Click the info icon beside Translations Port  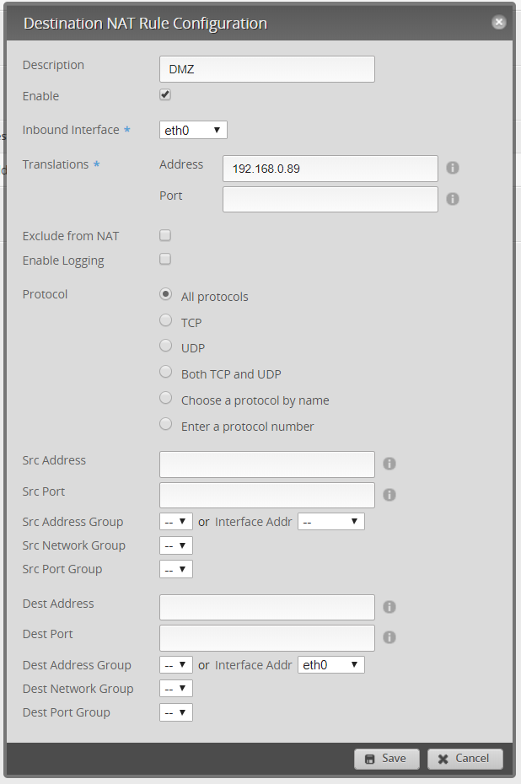click(453, 200)
